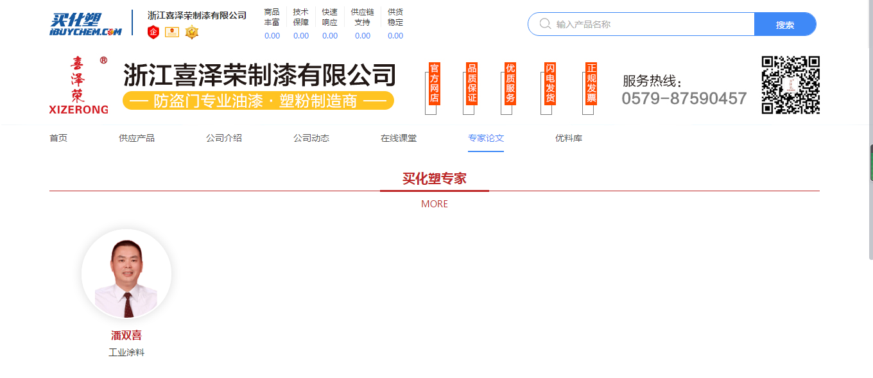Open the 优料库 tab
The height and width of the screenshot is (378, 873).
(569, 138)
